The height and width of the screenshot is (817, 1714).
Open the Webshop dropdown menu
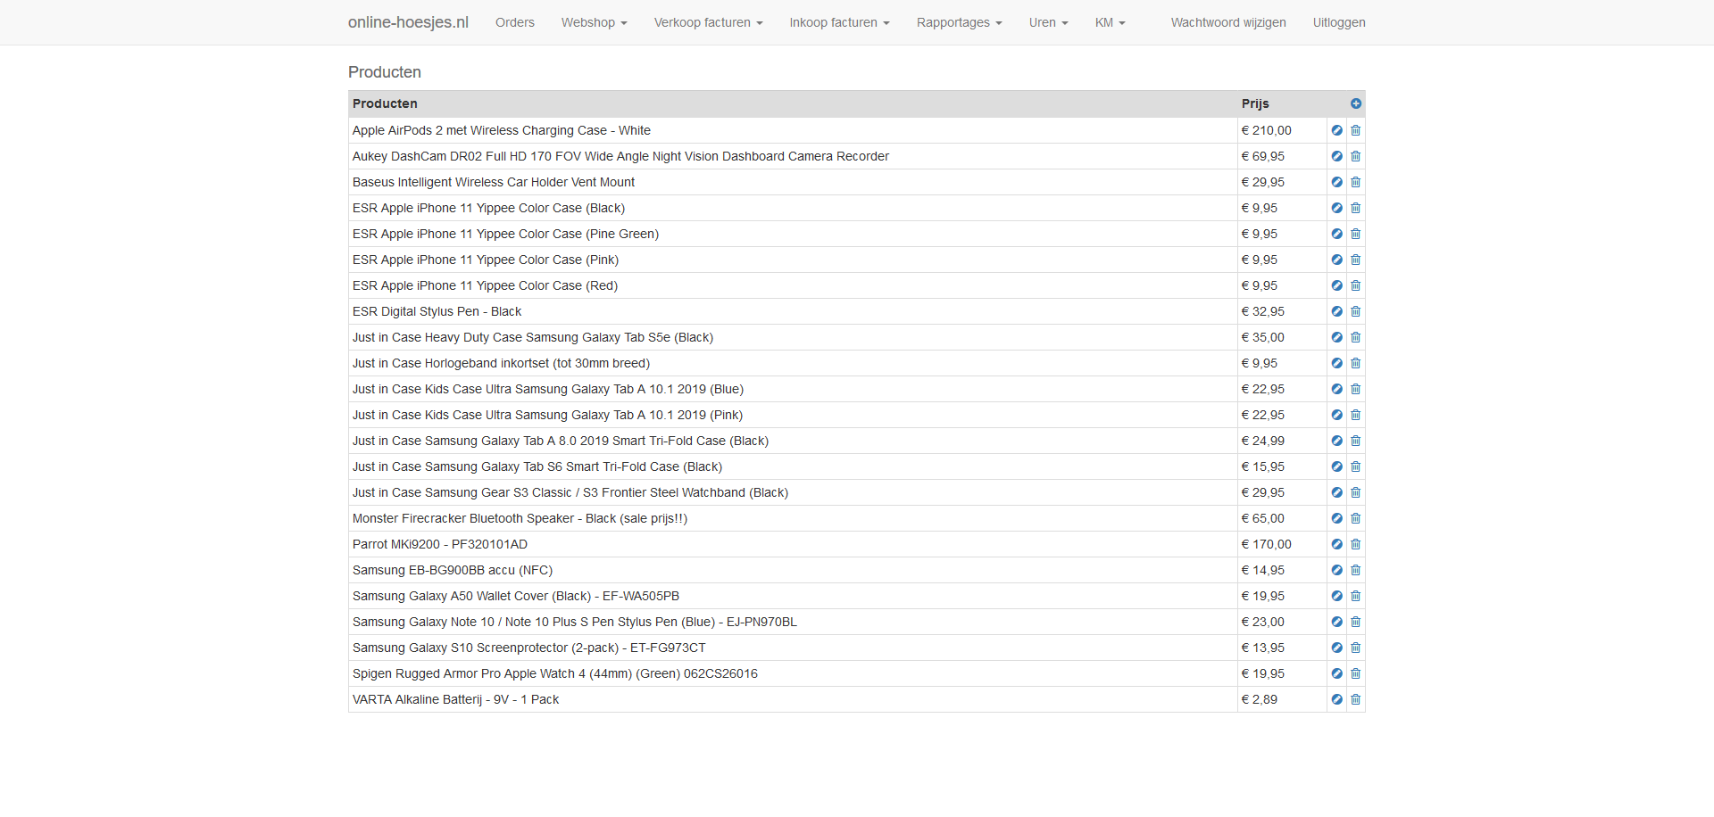pyautogui.click(x=594, y=22)
